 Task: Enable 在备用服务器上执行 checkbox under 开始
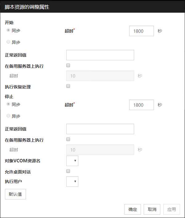click(68, 65)
